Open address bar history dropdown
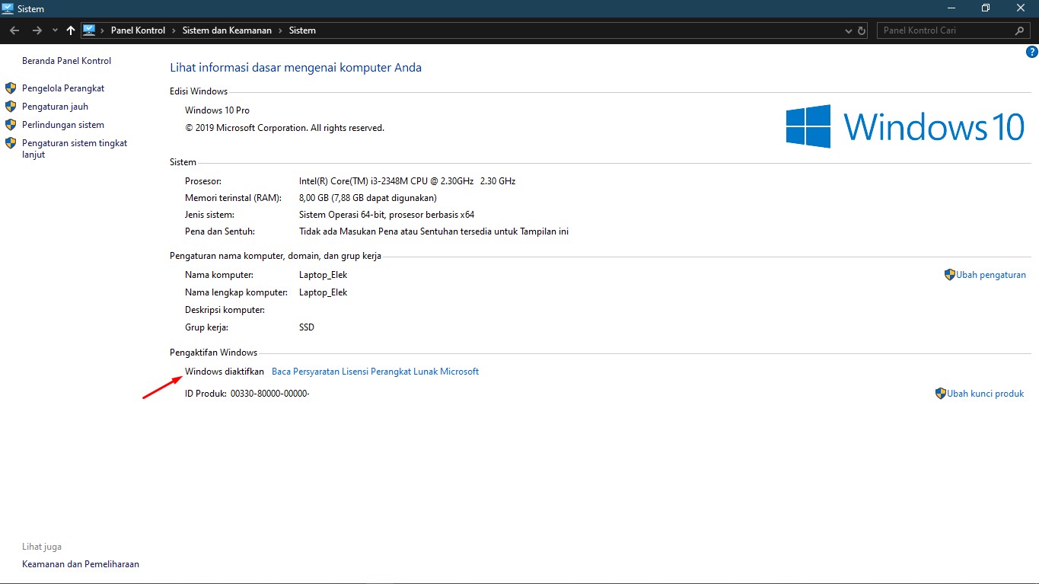 point(849,30)
